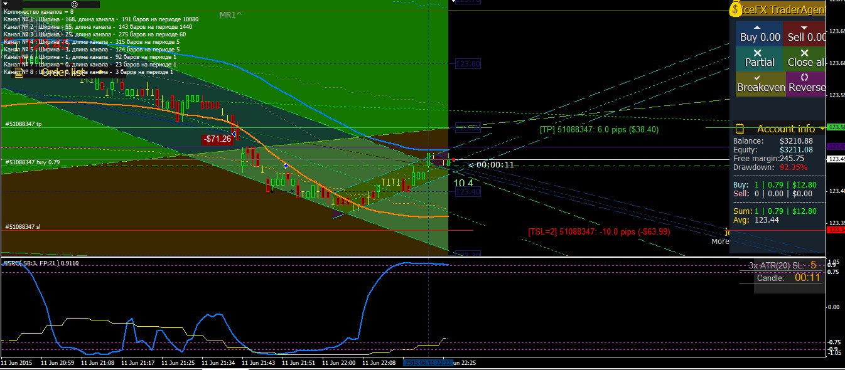The height and width of the screenshot is (370, 845).
Task: Click the 11 Jun 21:43 time axis label
Action: 259,362
